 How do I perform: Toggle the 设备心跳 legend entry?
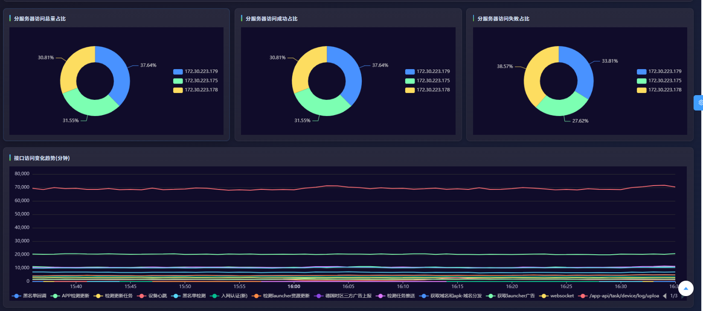pyautogui.click(x=152, y=296)
